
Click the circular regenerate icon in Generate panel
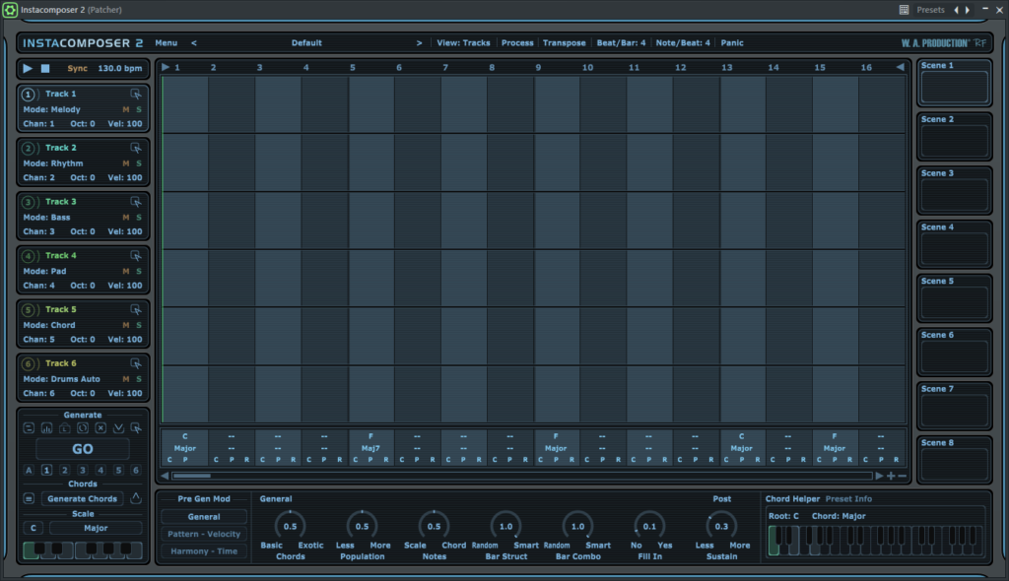pos(83,428)
